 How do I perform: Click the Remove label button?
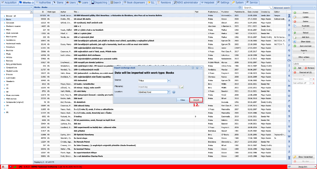click(x=309, y=68)
